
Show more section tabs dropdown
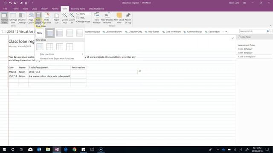pos(226,32)
